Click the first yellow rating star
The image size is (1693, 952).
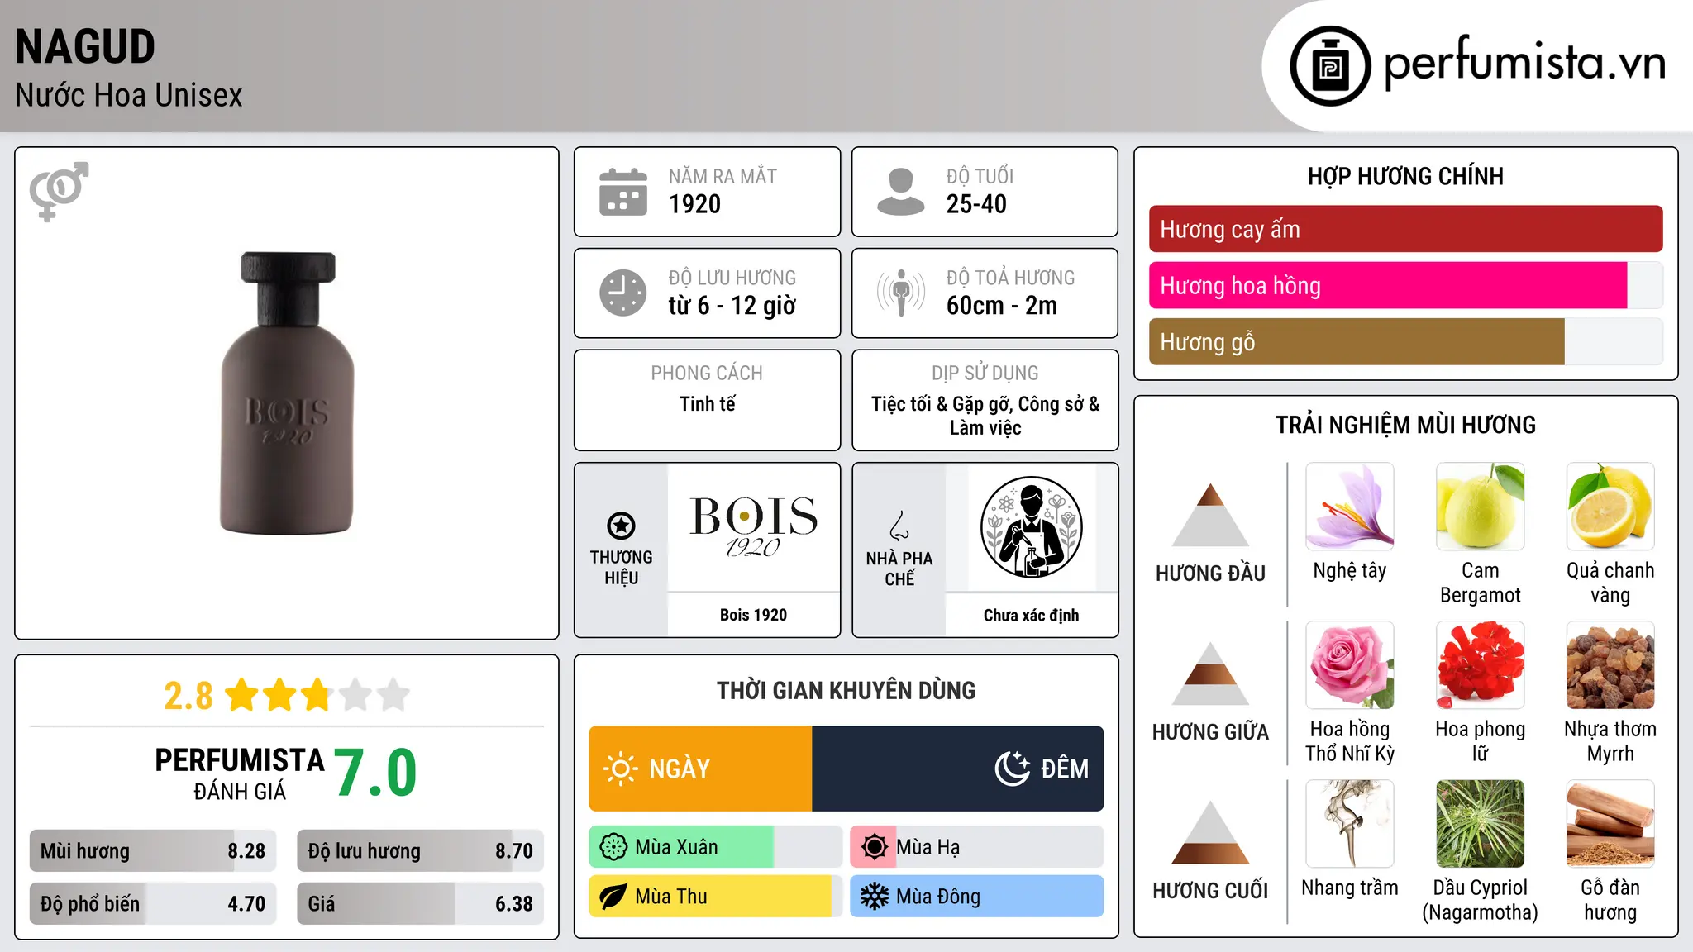pos(242,695)
